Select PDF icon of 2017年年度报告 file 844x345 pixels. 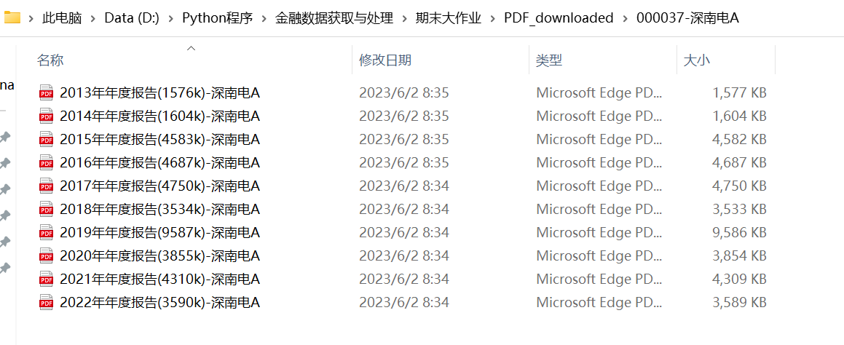(x=47, y=186)
